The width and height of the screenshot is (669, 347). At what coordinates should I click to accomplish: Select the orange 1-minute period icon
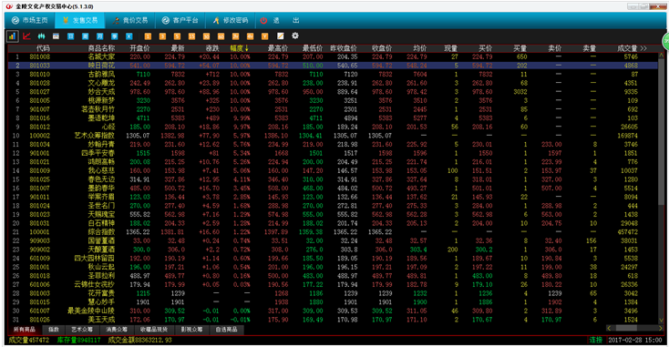[x=148, y=36]
